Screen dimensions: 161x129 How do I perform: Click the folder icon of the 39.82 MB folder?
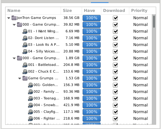tap(20, 24)
